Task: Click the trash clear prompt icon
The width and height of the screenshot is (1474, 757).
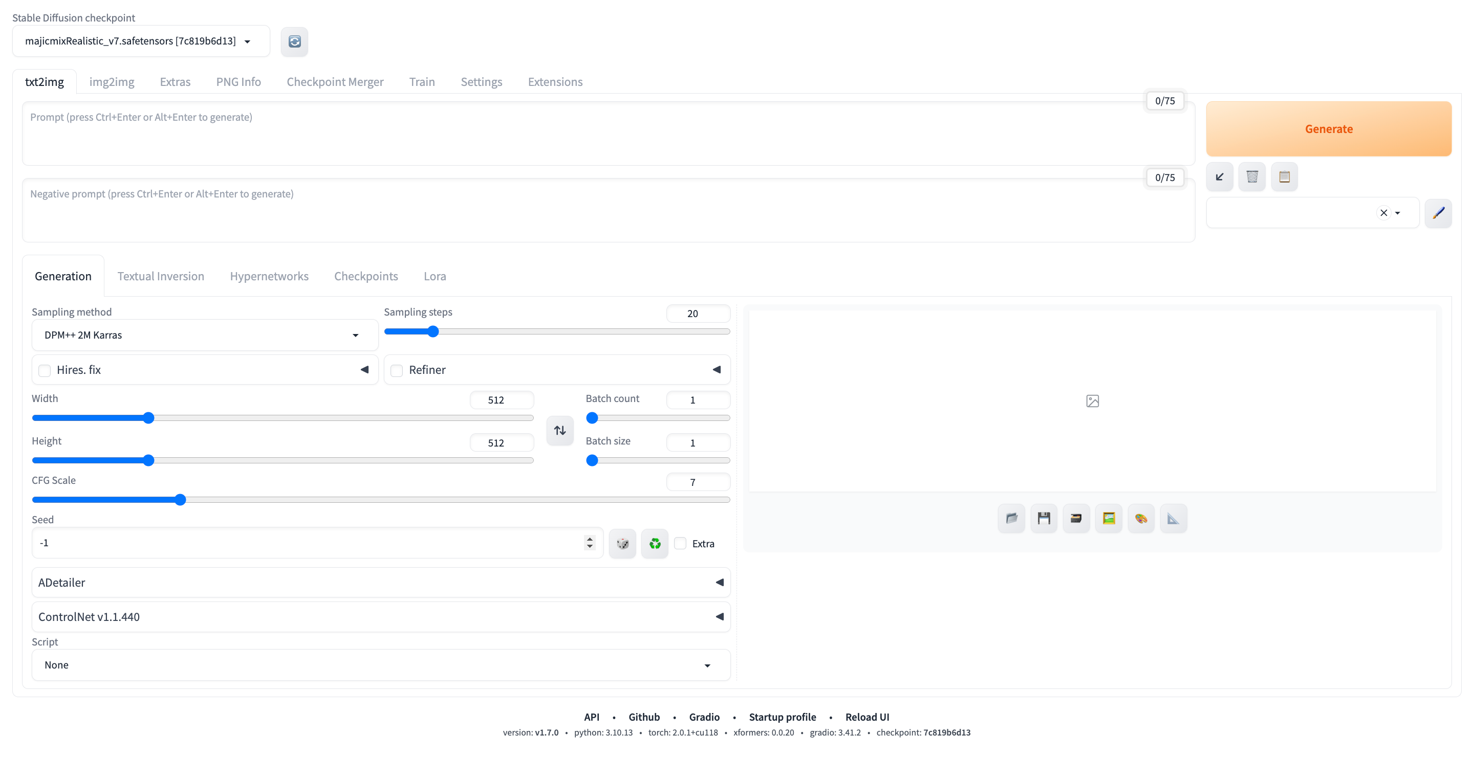Action: [x=1252, y=176]
